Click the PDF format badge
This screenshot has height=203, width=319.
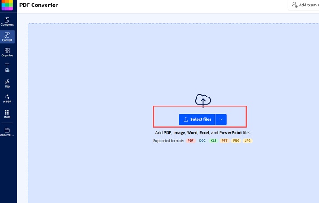(x=191, y=141)
